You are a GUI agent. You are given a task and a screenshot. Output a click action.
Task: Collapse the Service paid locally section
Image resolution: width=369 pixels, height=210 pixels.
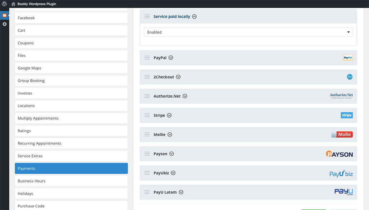[x=194, y=17]
